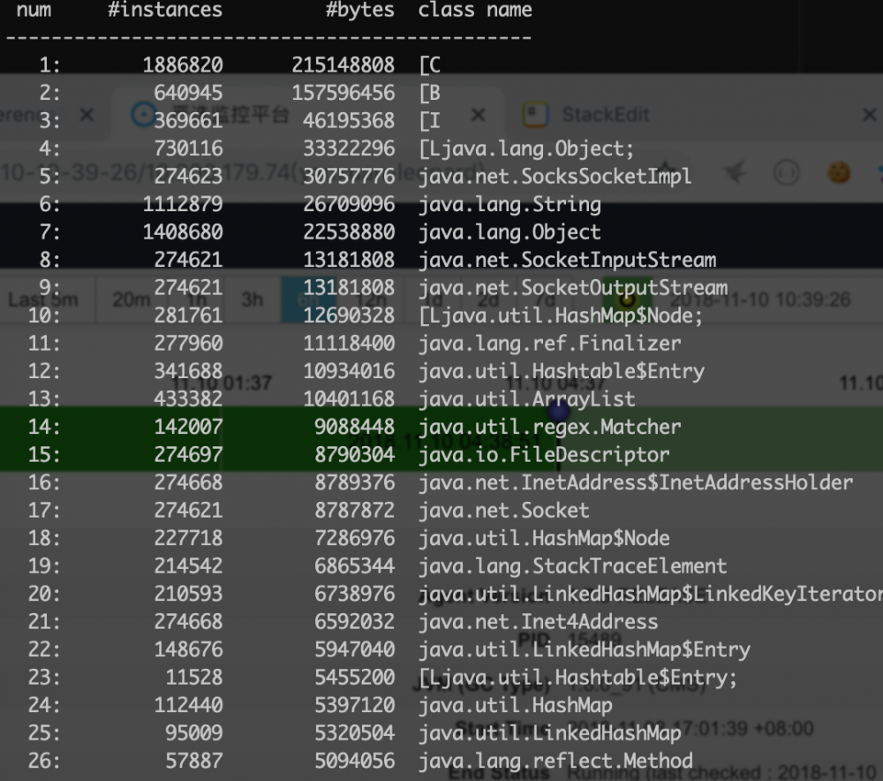This screenshot has width=883, height=781.
Task: Select the '7d' time range button
Action: (x=544, y=300)
